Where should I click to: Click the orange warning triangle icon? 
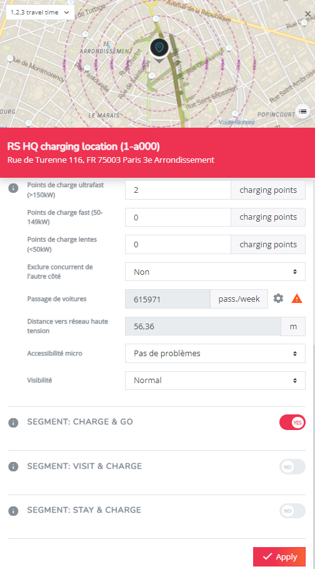[297, 299]
